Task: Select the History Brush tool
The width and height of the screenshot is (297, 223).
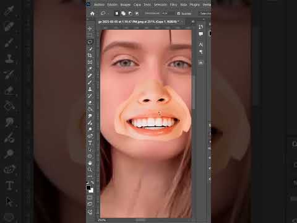Action: 90,96
